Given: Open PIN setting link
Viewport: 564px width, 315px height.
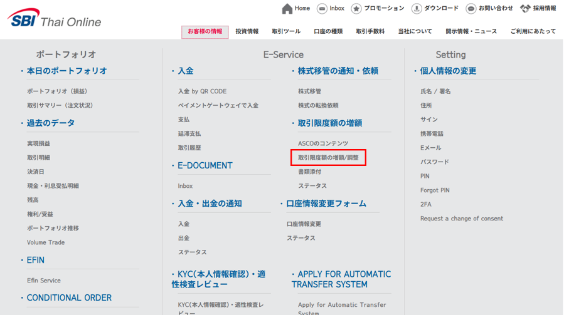Looking at the screenshot, I should (425, 176).
